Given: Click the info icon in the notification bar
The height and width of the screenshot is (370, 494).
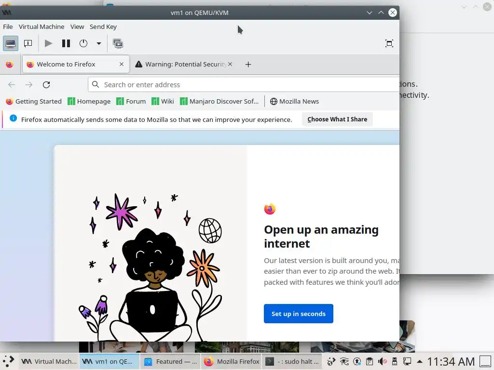Looking at the screenshot, I should click(13, 119).
